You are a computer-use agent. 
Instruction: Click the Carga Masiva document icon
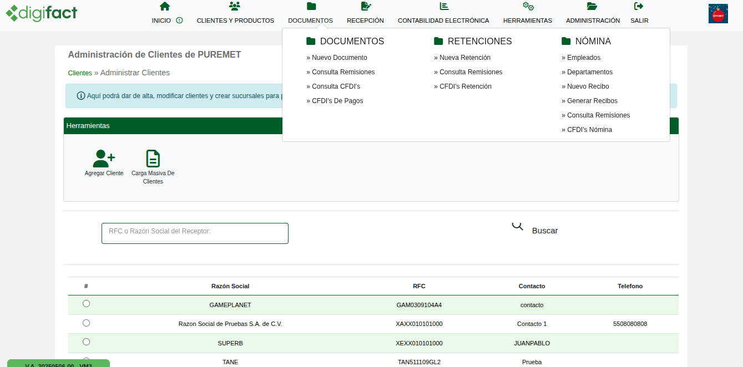[153, 159]
